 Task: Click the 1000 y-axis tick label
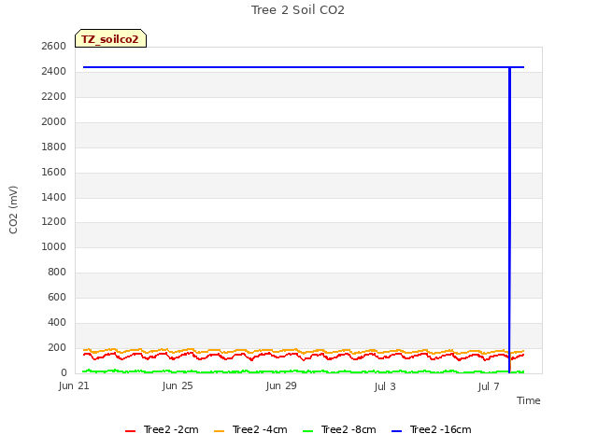click(x=54, y=247)
